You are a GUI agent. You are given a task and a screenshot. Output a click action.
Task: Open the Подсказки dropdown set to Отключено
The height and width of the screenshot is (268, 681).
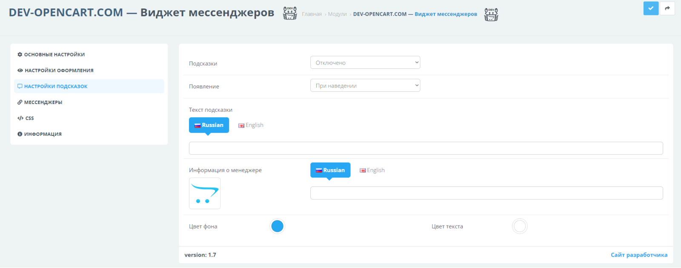pyautogui.click(x=365, y=62)
